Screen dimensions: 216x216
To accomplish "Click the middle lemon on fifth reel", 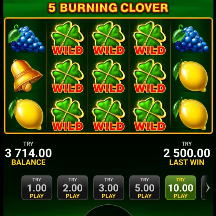I will 190,76.
